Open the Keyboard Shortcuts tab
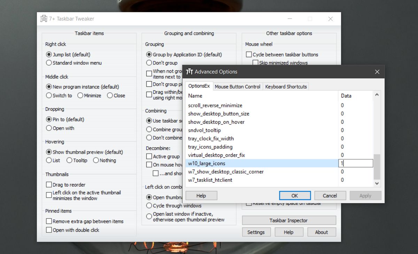 click(x=286, y=86)
